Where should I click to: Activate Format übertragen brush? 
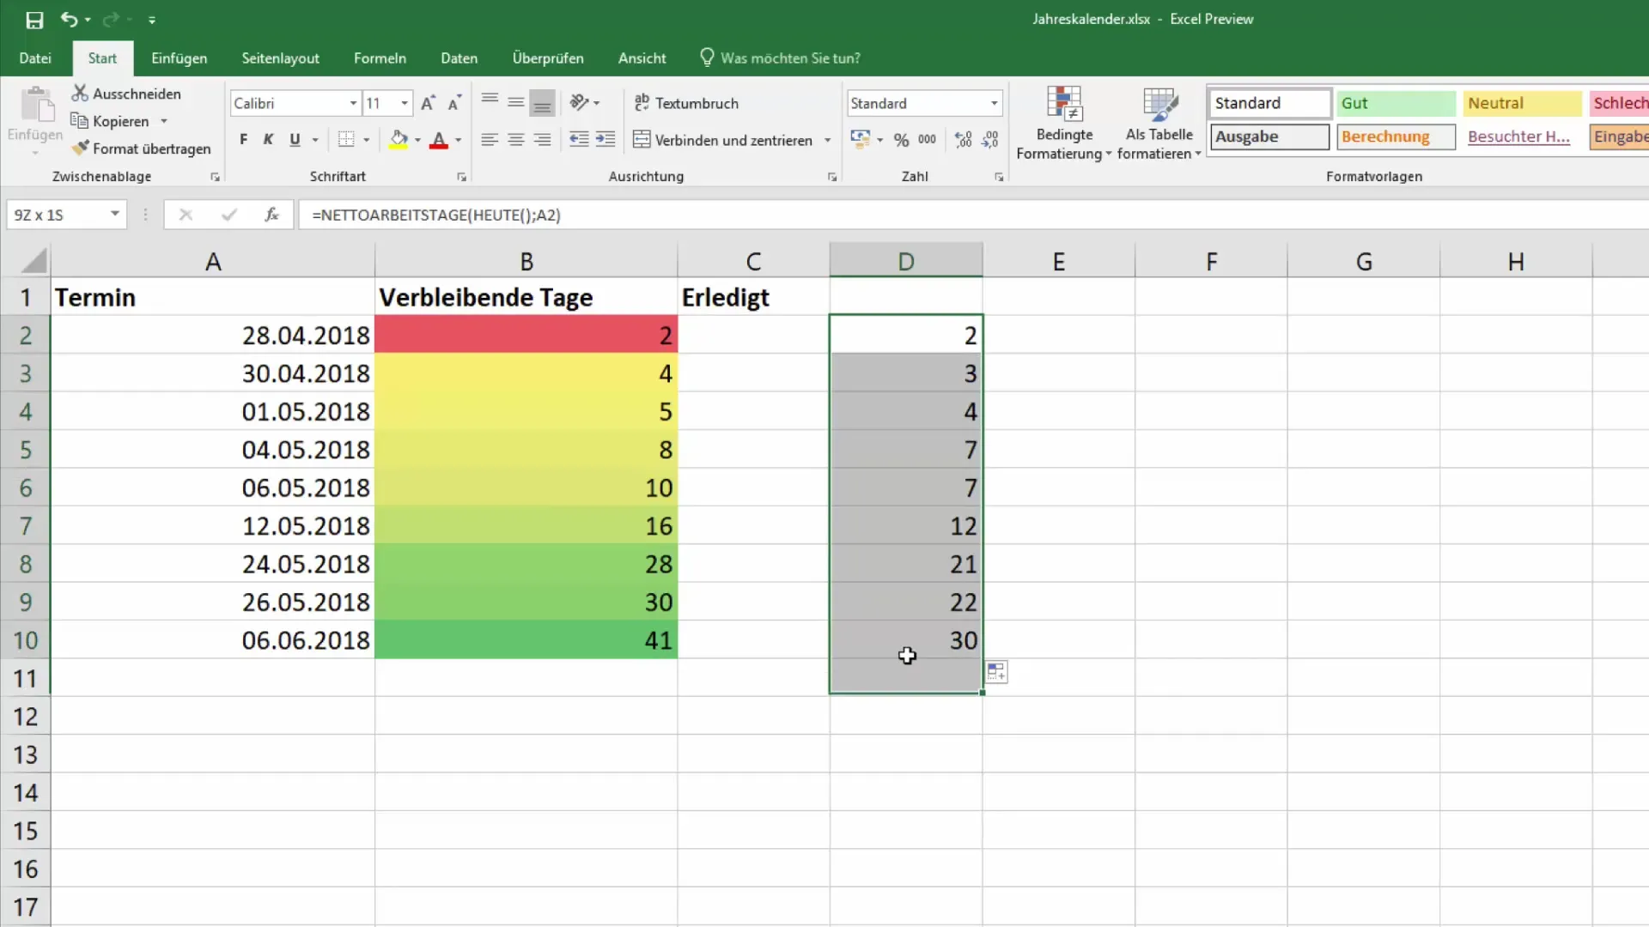pos(142,148)
